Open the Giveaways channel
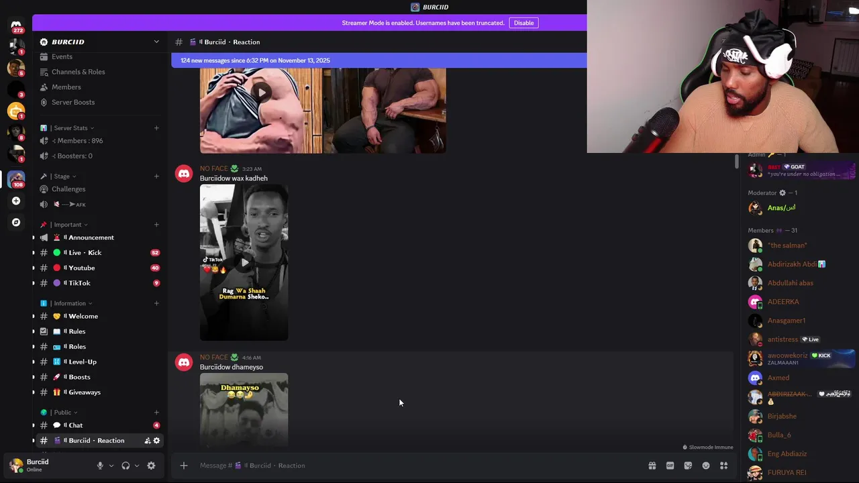The width and height of the screenshot is (859, 483). pyautogui.click(x=101, y=392)
